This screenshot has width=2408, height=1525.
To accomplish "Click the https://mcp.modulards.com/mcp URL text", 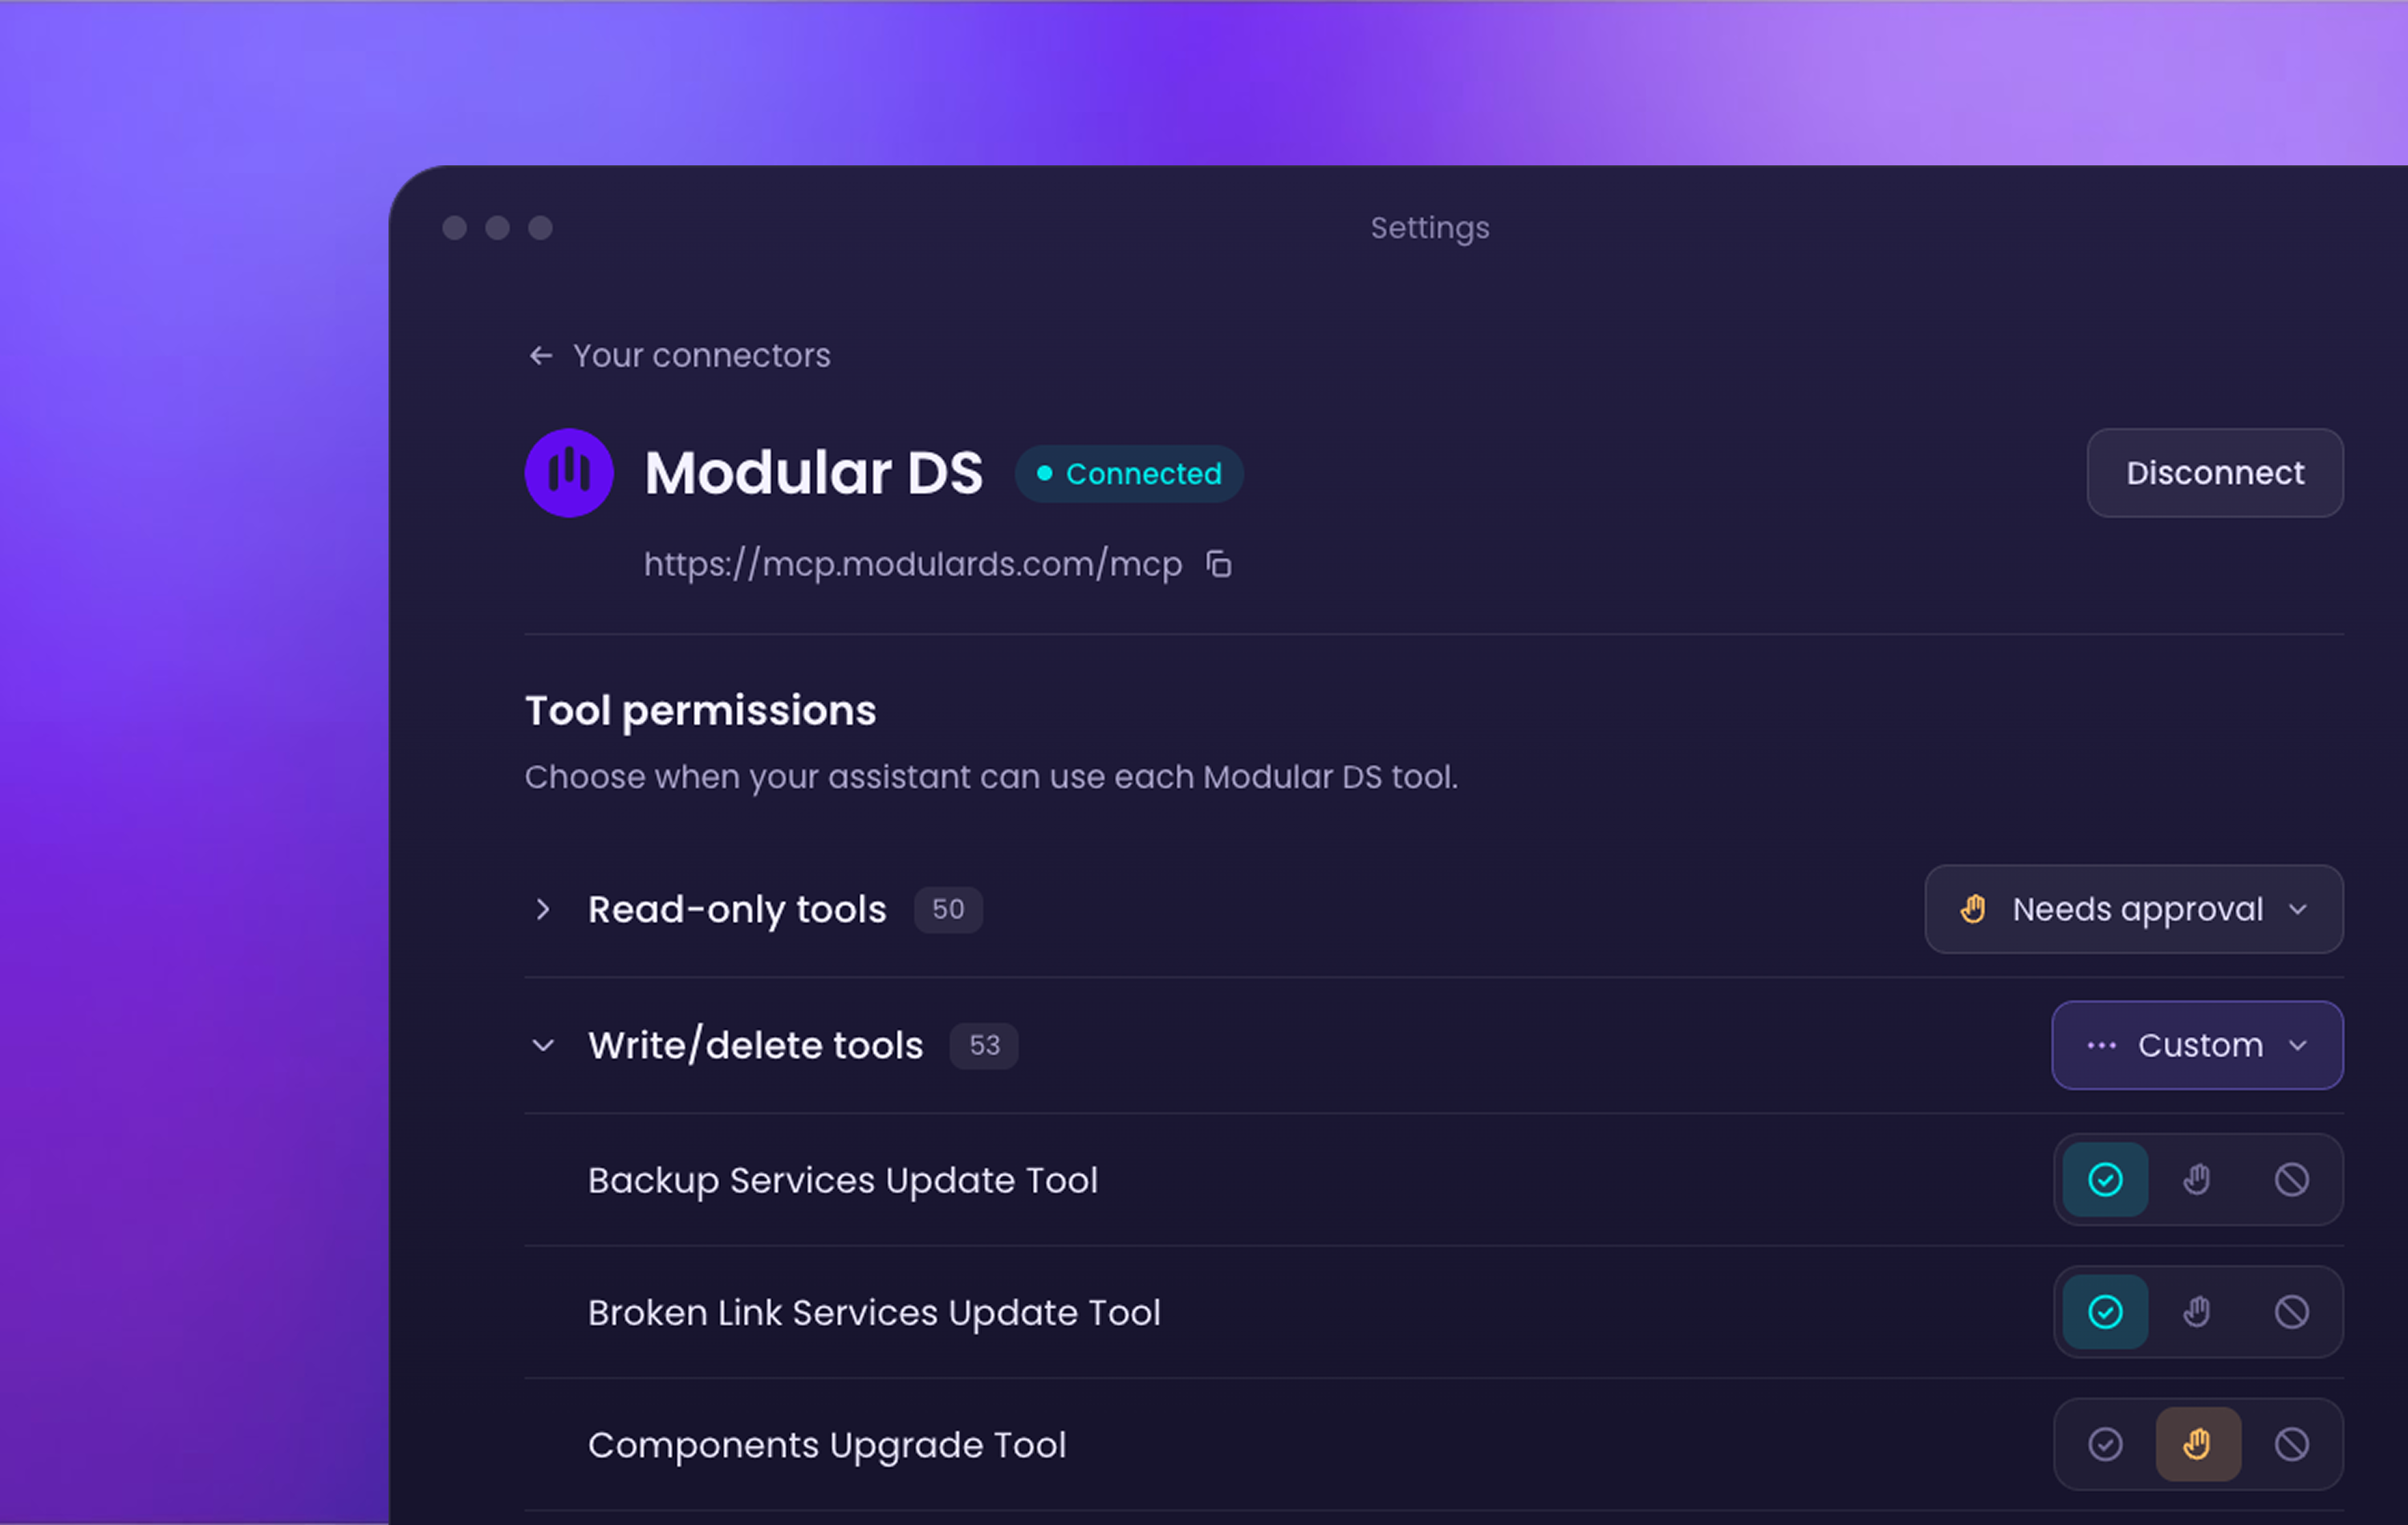I will tap(913, 564).
